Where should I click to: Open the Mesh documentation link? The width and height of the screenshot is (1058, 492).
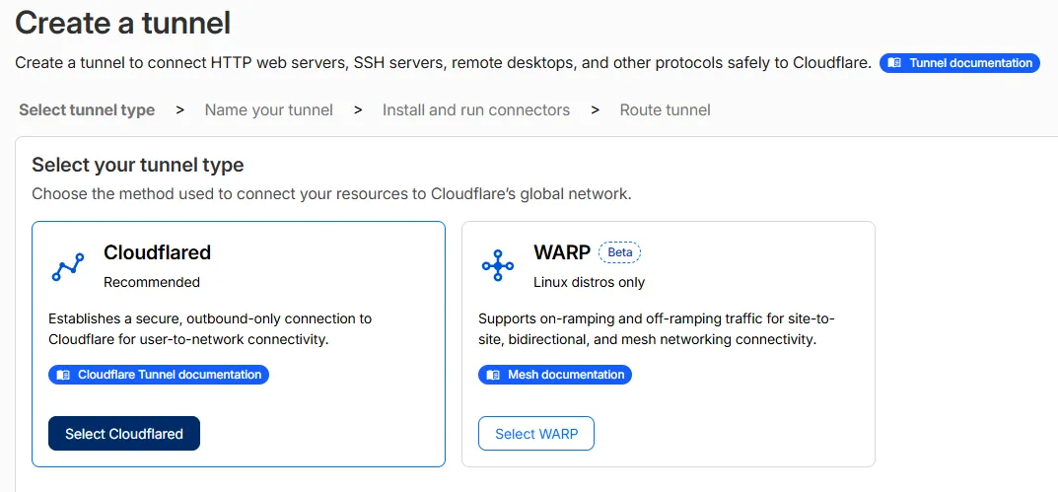point(555,375)
